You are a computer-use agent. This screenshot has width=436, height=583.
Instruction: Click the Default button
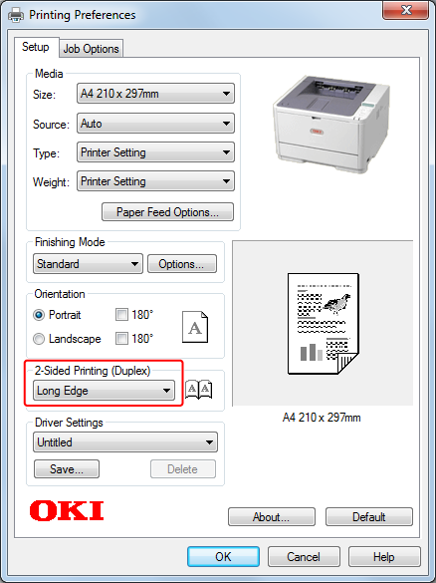click(x=368, y=517)
